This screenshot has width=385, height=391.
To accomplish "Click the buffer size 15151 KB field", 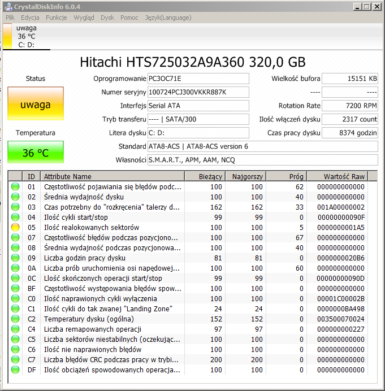I will pyautogui.click(x=350, y=79).
